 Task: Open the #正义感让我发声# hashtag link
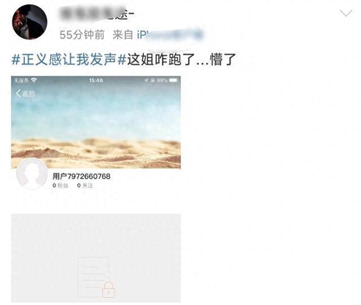coord(69,59)
